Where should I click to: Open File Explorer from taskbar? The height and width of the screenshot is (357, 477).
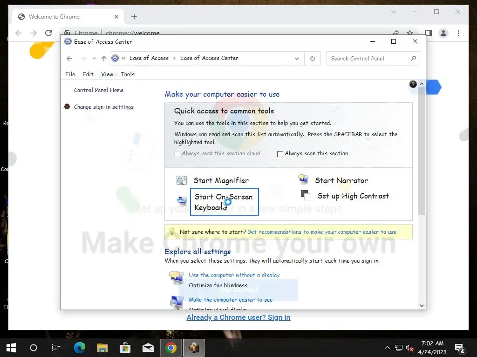coord(102,348)
